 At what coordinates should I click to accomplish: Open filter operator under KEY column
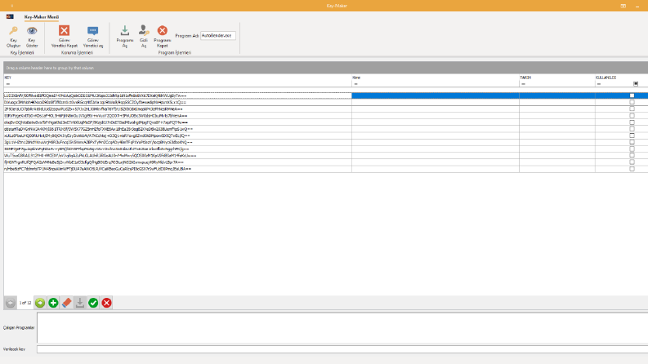tap(8, 84)
